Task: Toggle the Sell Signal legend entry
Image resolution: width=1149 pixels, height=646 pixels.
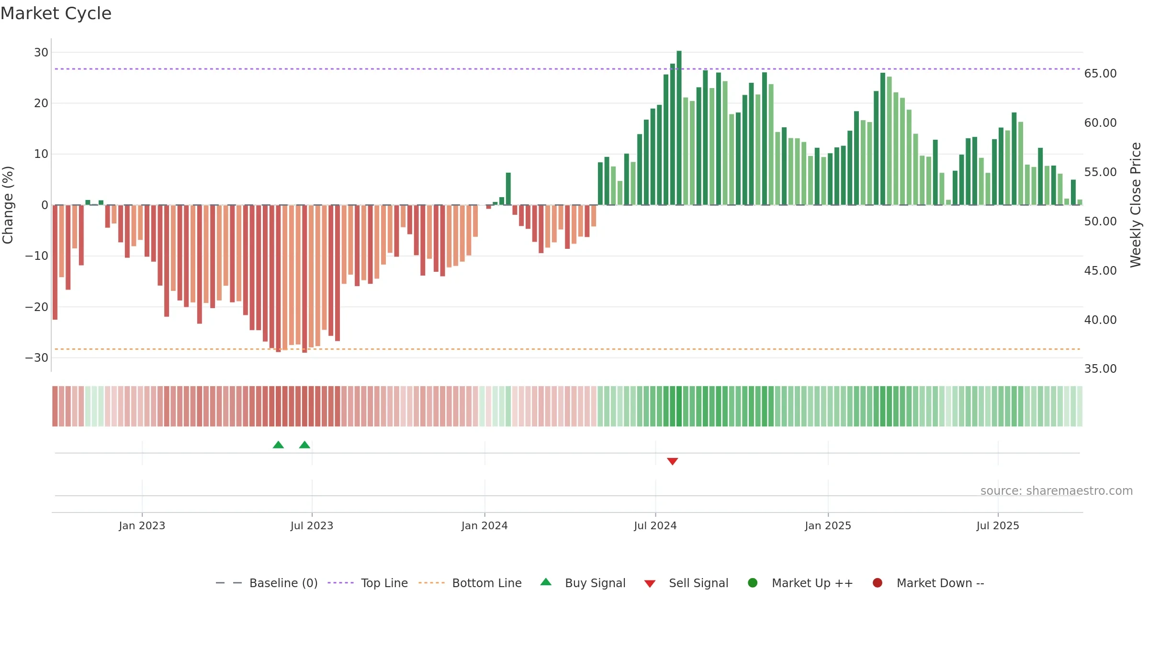Action: [686, 583]
